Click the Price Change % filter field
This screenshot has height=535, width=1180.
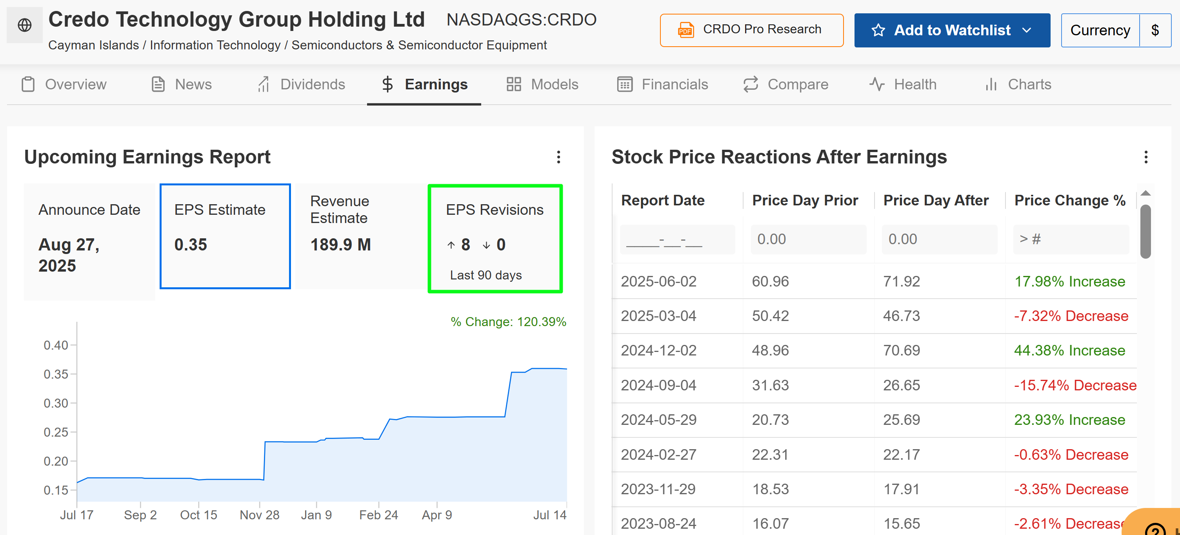[1071, 239]
